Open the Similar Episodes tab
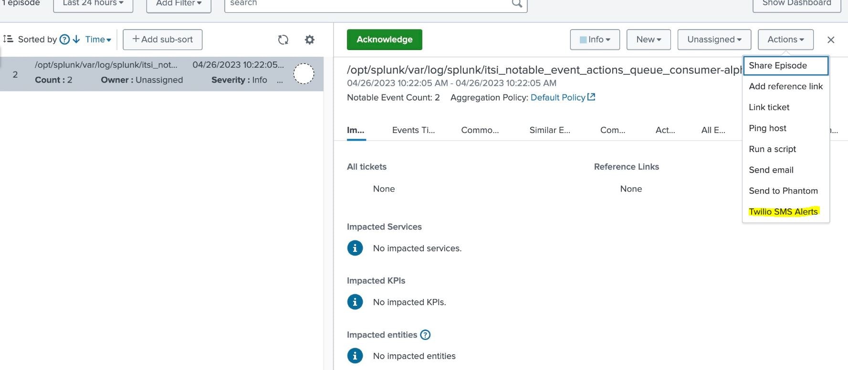Viewport: 848px width, 370px height. (x=550, y=130)
